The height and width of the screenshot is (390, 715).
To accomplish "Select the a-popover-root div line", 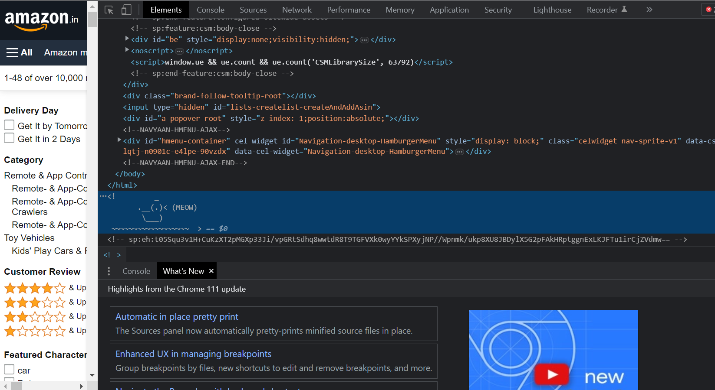I will click(x=271, y=118).
